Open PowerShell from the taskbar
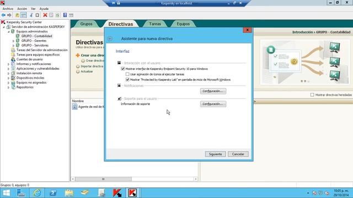 pyautogui.click(x=53, y=193)
